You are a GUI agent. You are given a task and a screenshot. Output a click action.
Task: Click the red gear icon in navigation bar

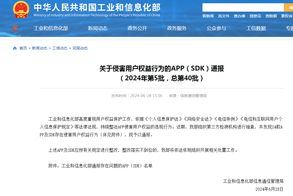point(16,28)
